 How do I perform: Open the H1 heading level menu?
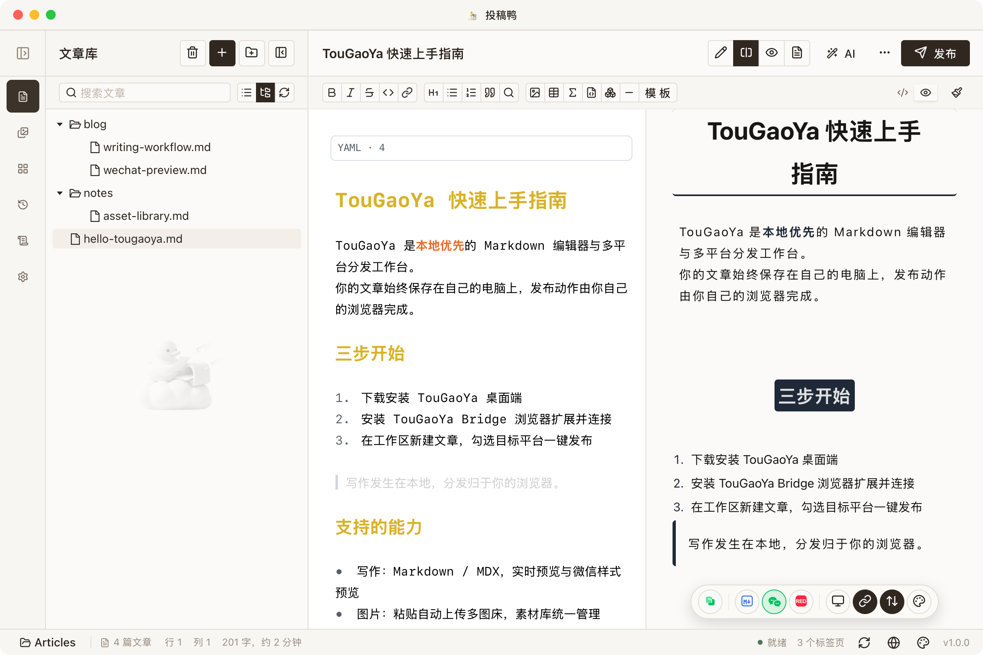coord(433,93)
